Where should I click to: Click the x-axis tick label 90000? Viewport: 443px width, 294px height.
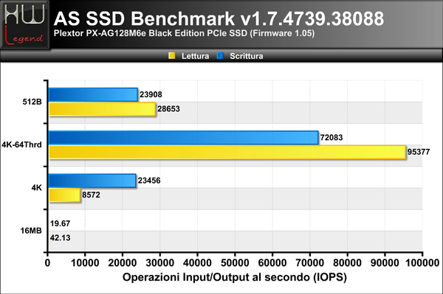tap(385, 263)
